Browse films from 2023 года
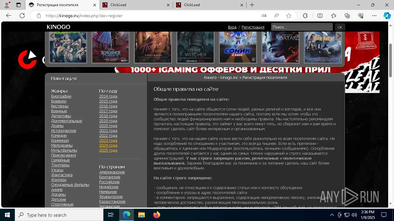Viewport: 394px width, 221px height. point(108,141)
